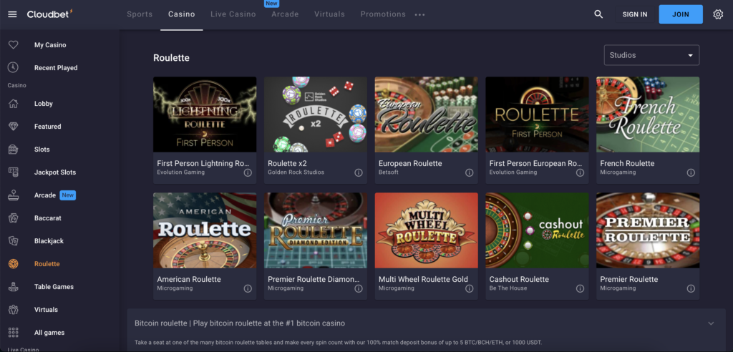Show info for First Person European Roulette
The image size is (733, 352).
click(580, 172)
